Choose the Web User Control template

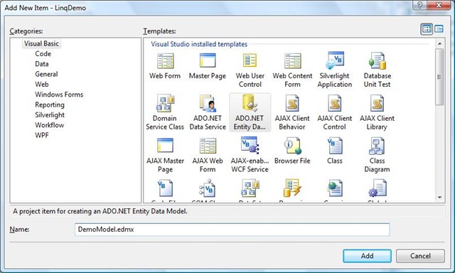pyautogui.click(x=250, y=70)
